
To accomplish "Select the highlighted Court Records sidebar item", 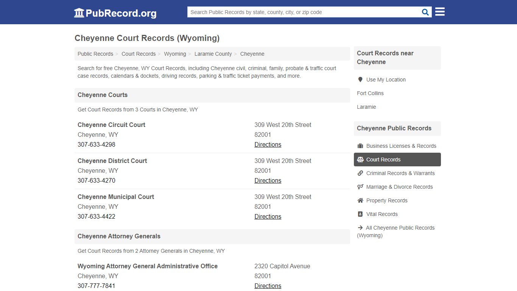I will 397,160.
